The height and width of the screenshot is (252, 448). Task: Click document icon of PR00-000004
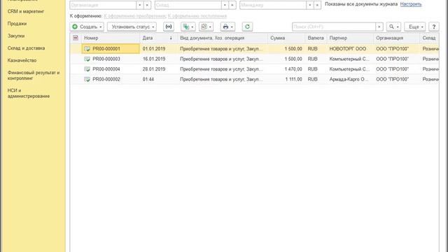tap(87, 69)
